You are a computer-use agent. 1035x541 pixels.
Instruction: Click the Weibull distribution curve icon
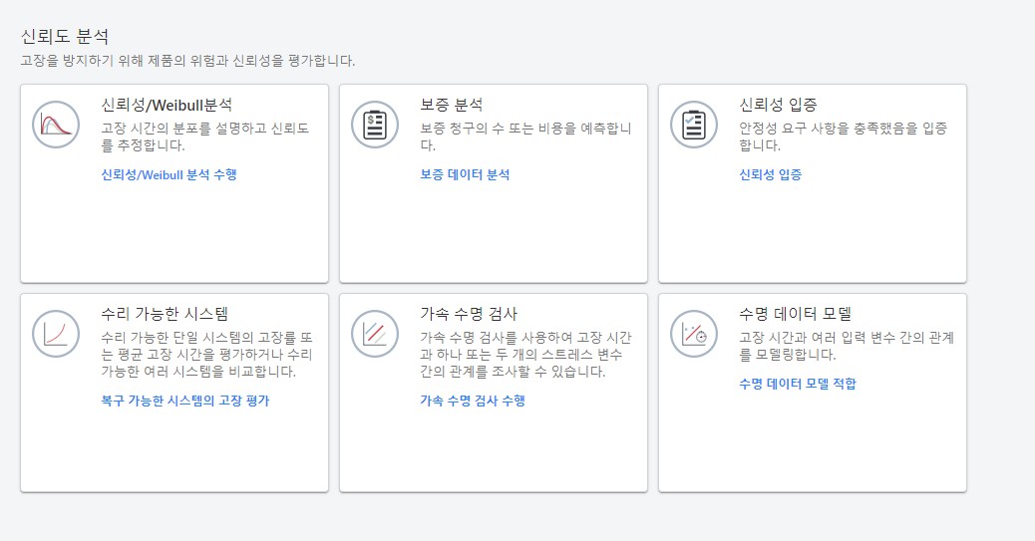(x=56, y=125)
